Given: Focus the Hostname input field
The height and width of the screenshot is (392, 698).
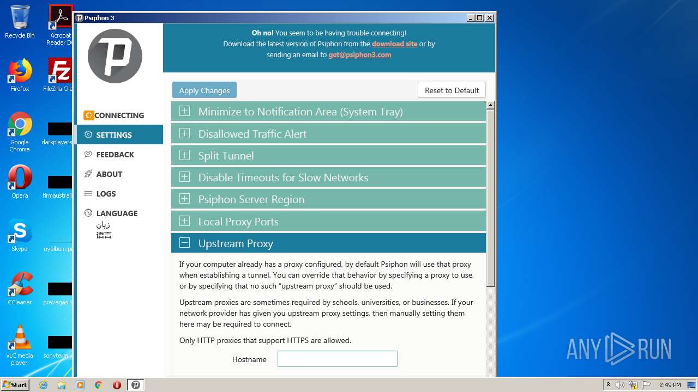Looking at the screenshot, I should click(338, 359).
